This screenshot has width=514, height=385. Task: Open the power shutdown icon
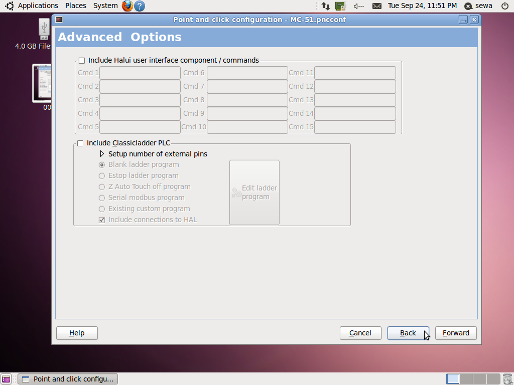coord(505,6)
